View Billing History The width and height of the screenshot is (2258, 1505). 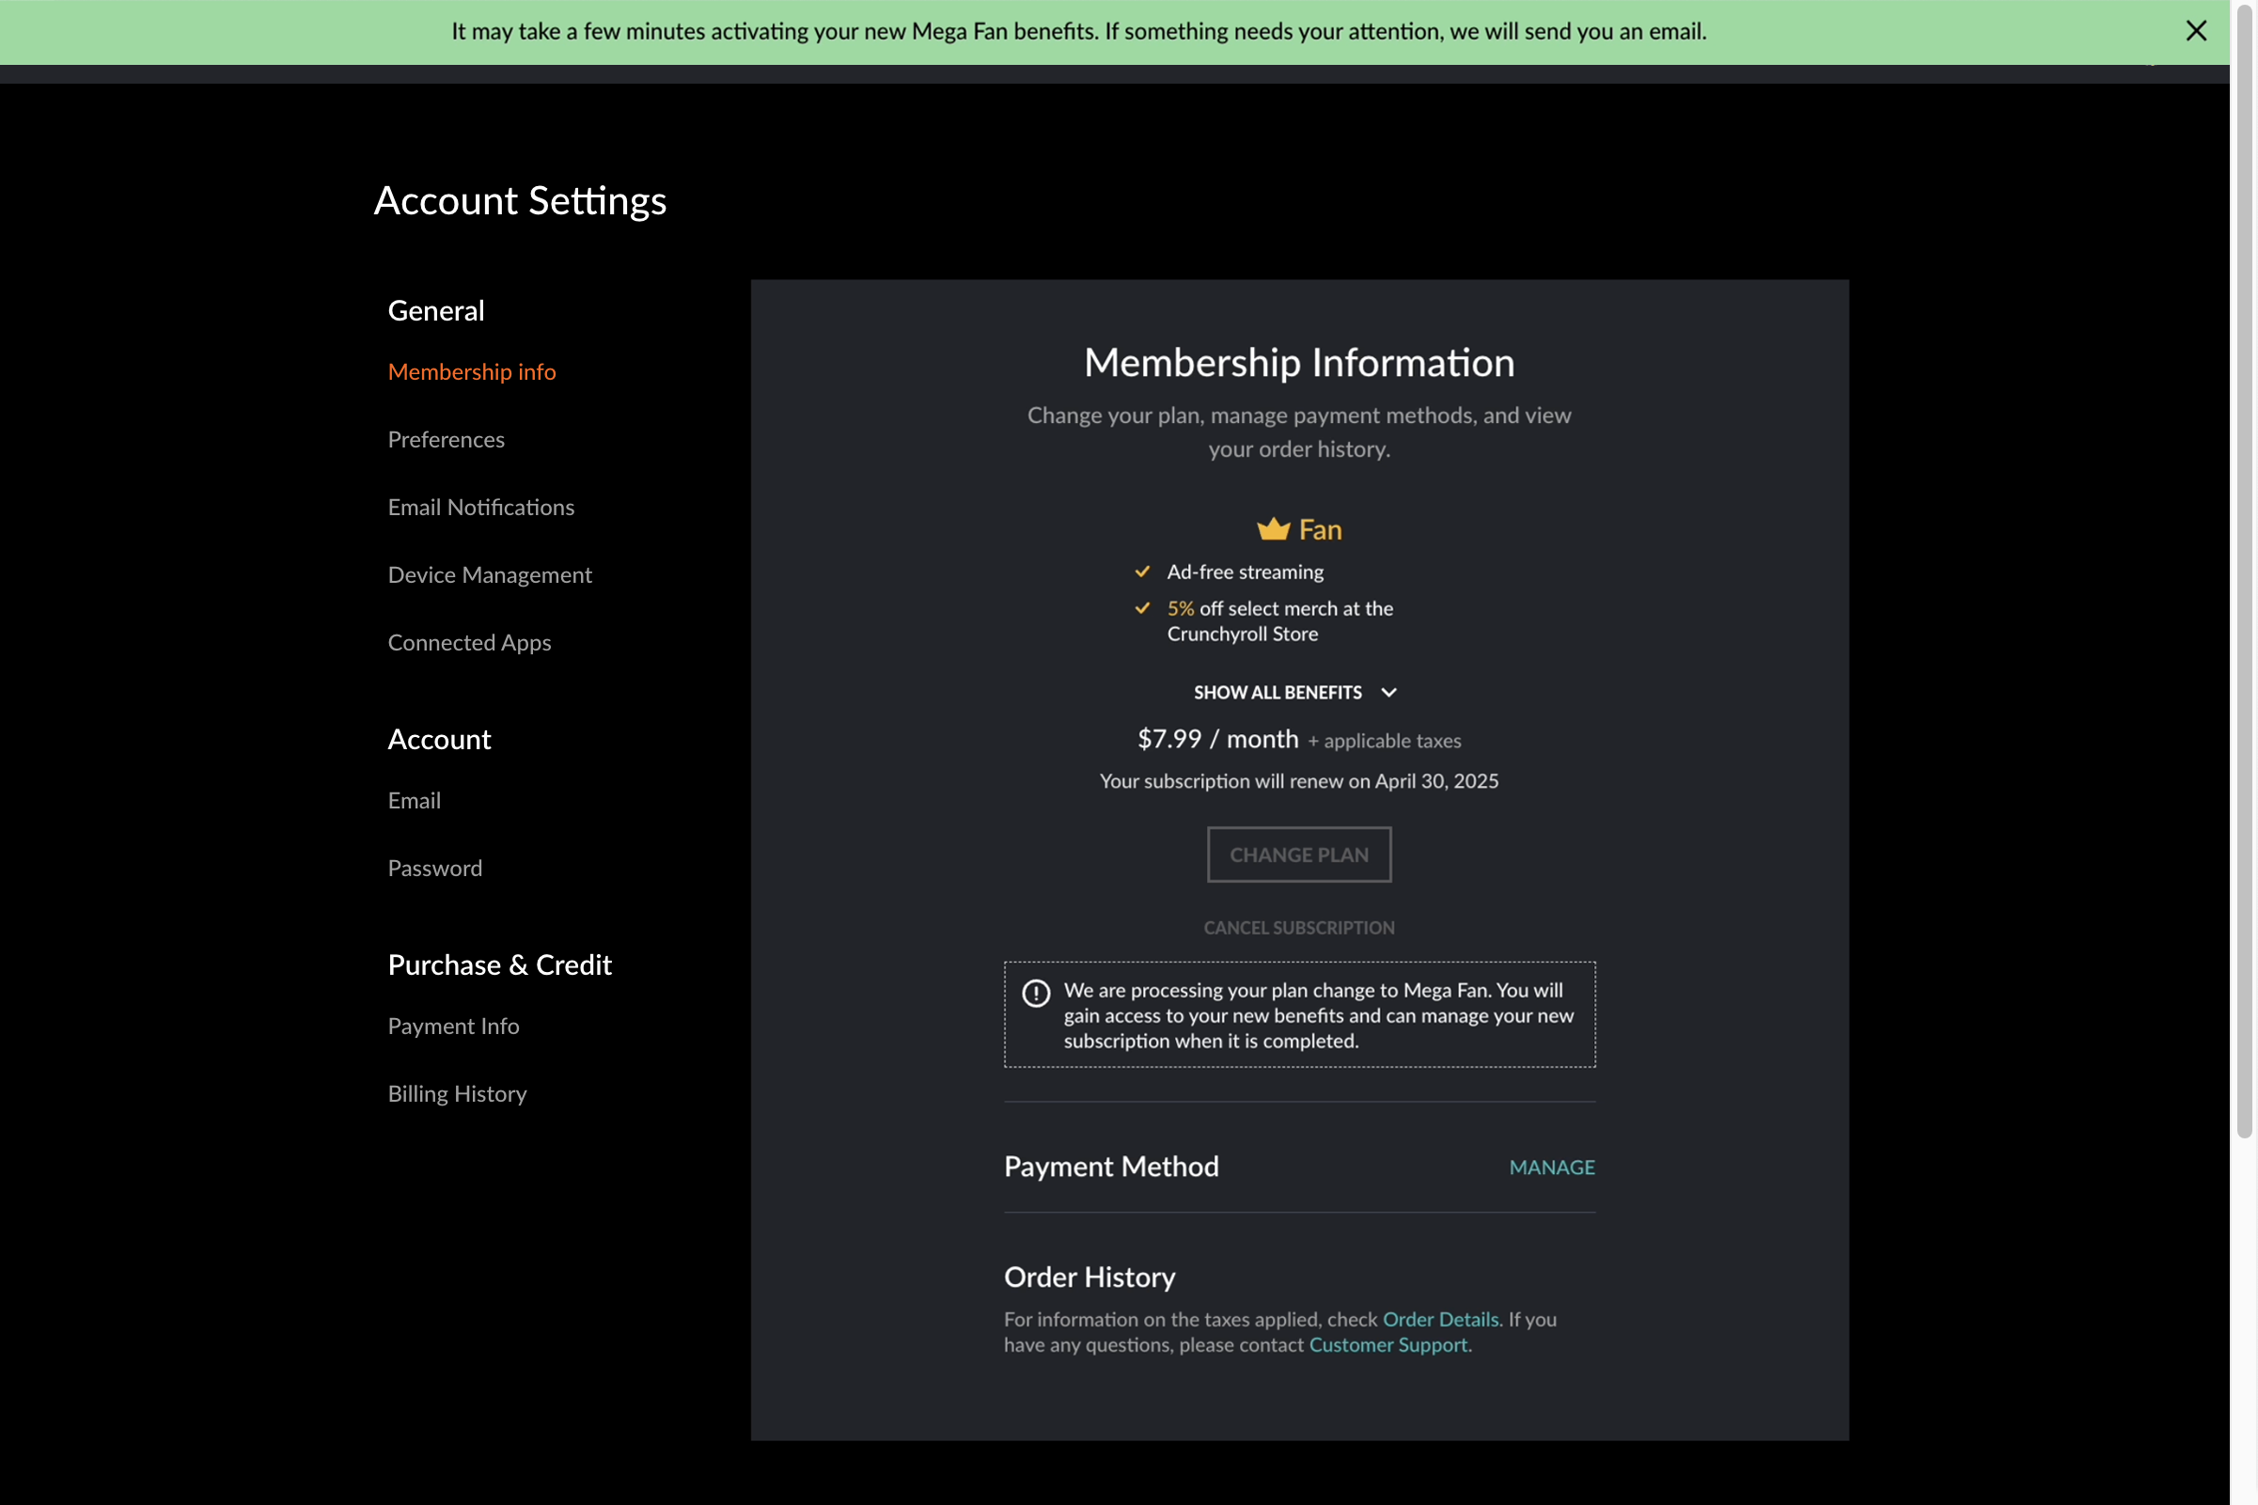pos(457,1092)
